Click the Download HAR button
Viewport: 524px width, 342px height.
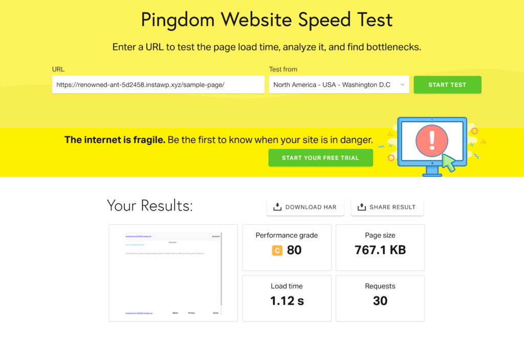[x=305, y=207]
